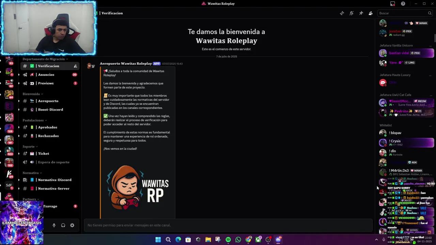Open the Boost-Discord channel

[50, 110]
